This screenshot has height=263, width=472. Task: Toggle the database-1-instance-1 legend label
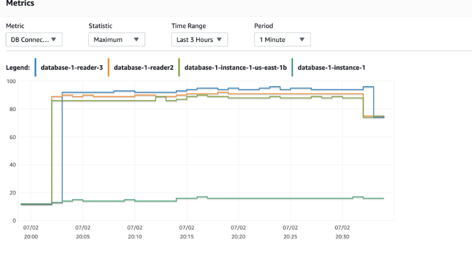(331, 67)
